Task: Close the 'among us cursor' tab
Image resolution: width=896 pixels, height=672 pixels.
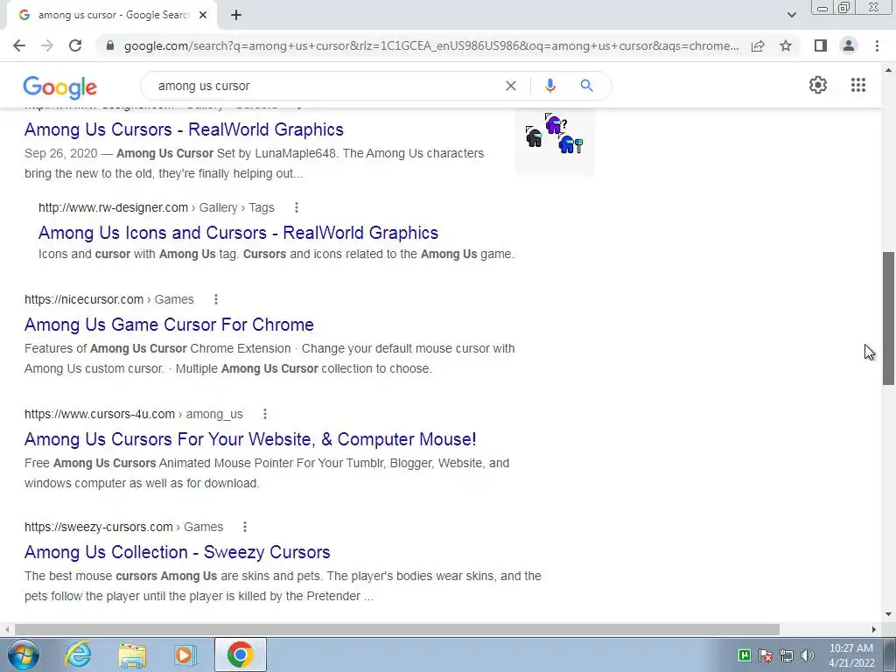Action: tap(203, 16)
